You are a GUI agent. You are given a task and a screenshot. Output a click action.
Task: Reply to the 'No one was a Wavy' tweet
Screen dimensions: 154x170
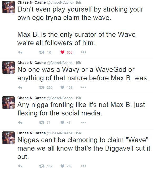pyautogui.click(x=20, y=87)
